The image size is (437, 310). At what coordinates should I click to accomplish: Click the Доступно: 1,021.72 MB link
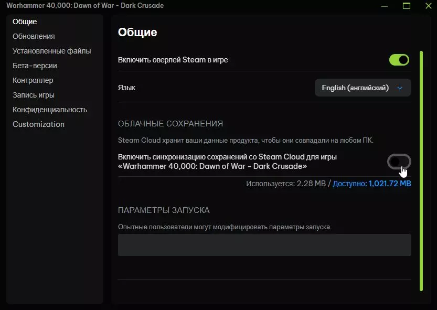[372, 184]
